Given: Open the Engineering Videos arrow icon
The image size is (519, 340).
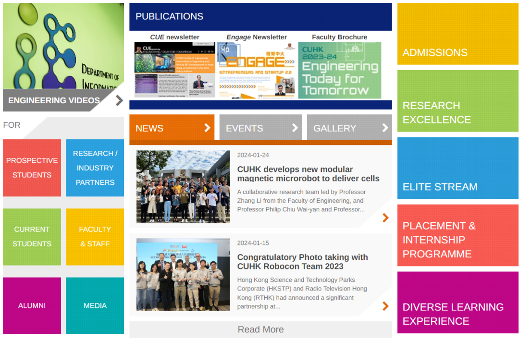Looking at the screenshot, I should [x=119, y=100].
